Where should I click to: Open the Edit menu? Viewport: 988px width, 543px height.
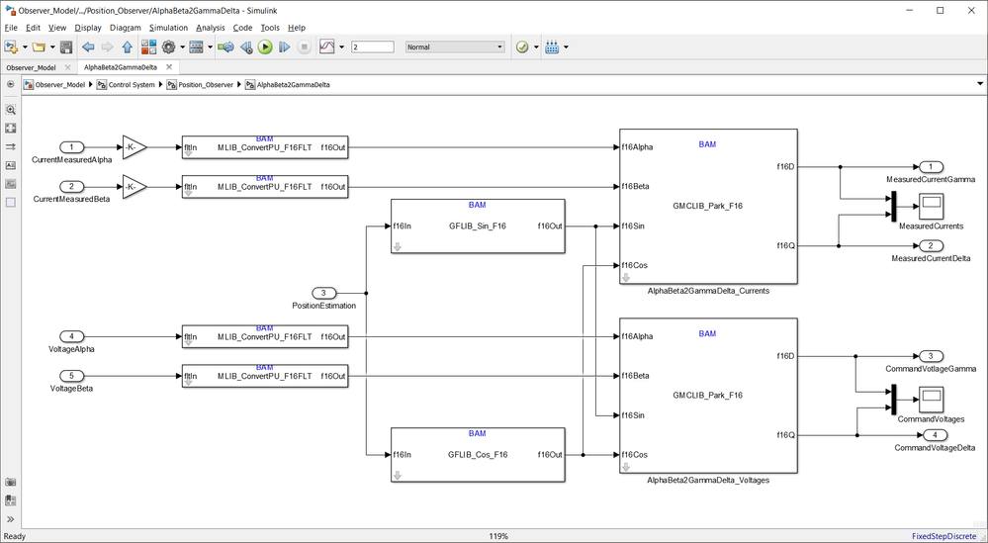33,28
